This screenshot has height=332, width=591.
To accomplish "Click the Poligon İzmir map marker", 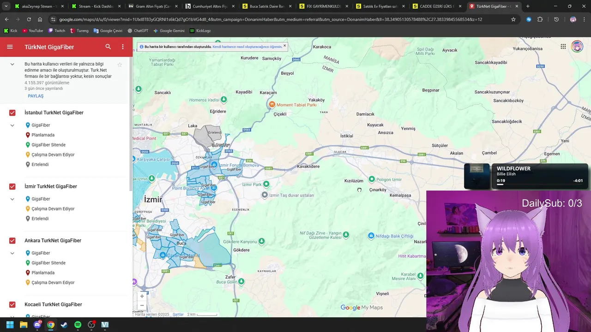I will click(372, 179).
